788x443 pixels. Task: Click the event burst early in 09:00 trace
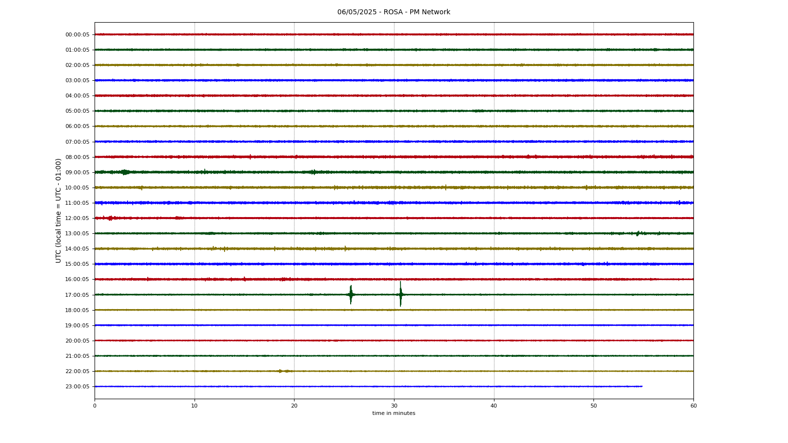tap(125, 172)
